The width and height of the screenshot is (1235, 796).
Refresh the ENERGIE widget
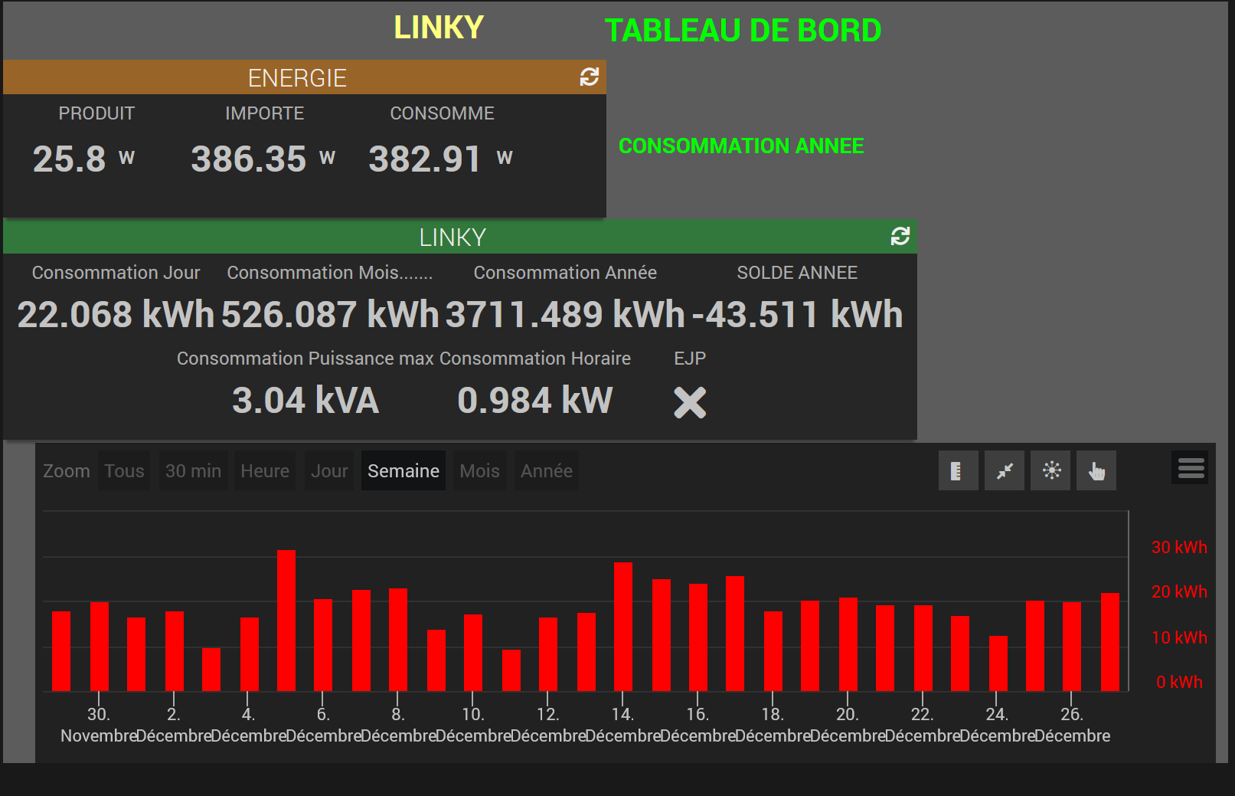coord(589,77)
